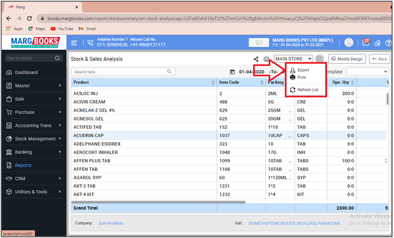The image size is (394, 238).
Task: Click the horizontal scrollbar under the table
Action: pyautogui.click(x=158, y=202)
